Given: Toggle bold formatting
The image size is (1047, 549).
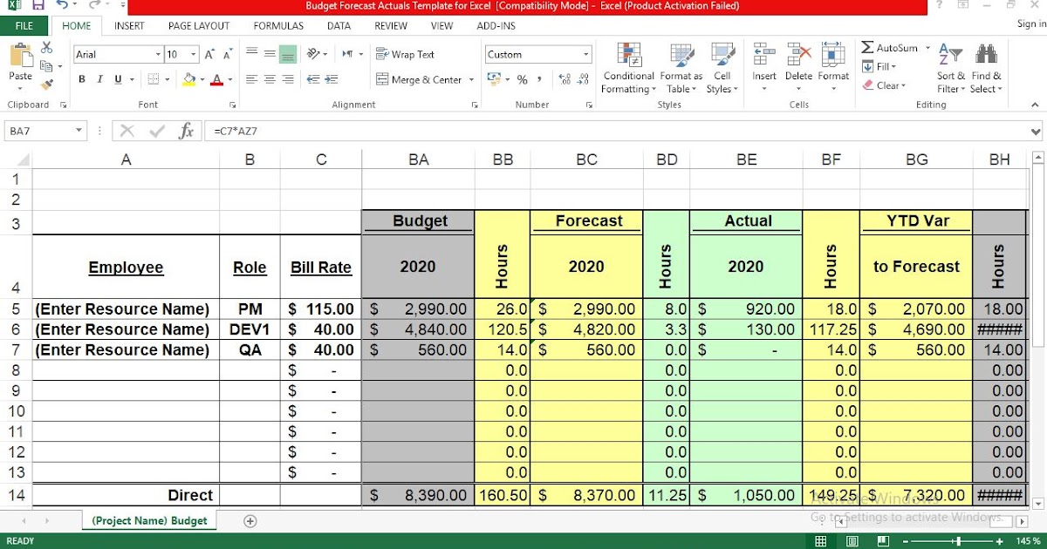Looking at the screenshot, I should [81, 79].
